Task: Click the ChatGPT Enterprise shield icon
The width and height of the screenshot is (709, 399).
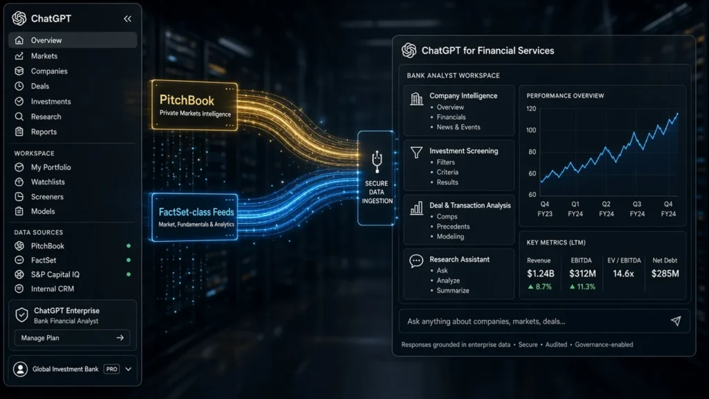Action: coord(21,315)
